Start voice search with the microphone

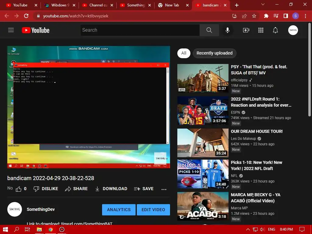(x=227, y=30)
